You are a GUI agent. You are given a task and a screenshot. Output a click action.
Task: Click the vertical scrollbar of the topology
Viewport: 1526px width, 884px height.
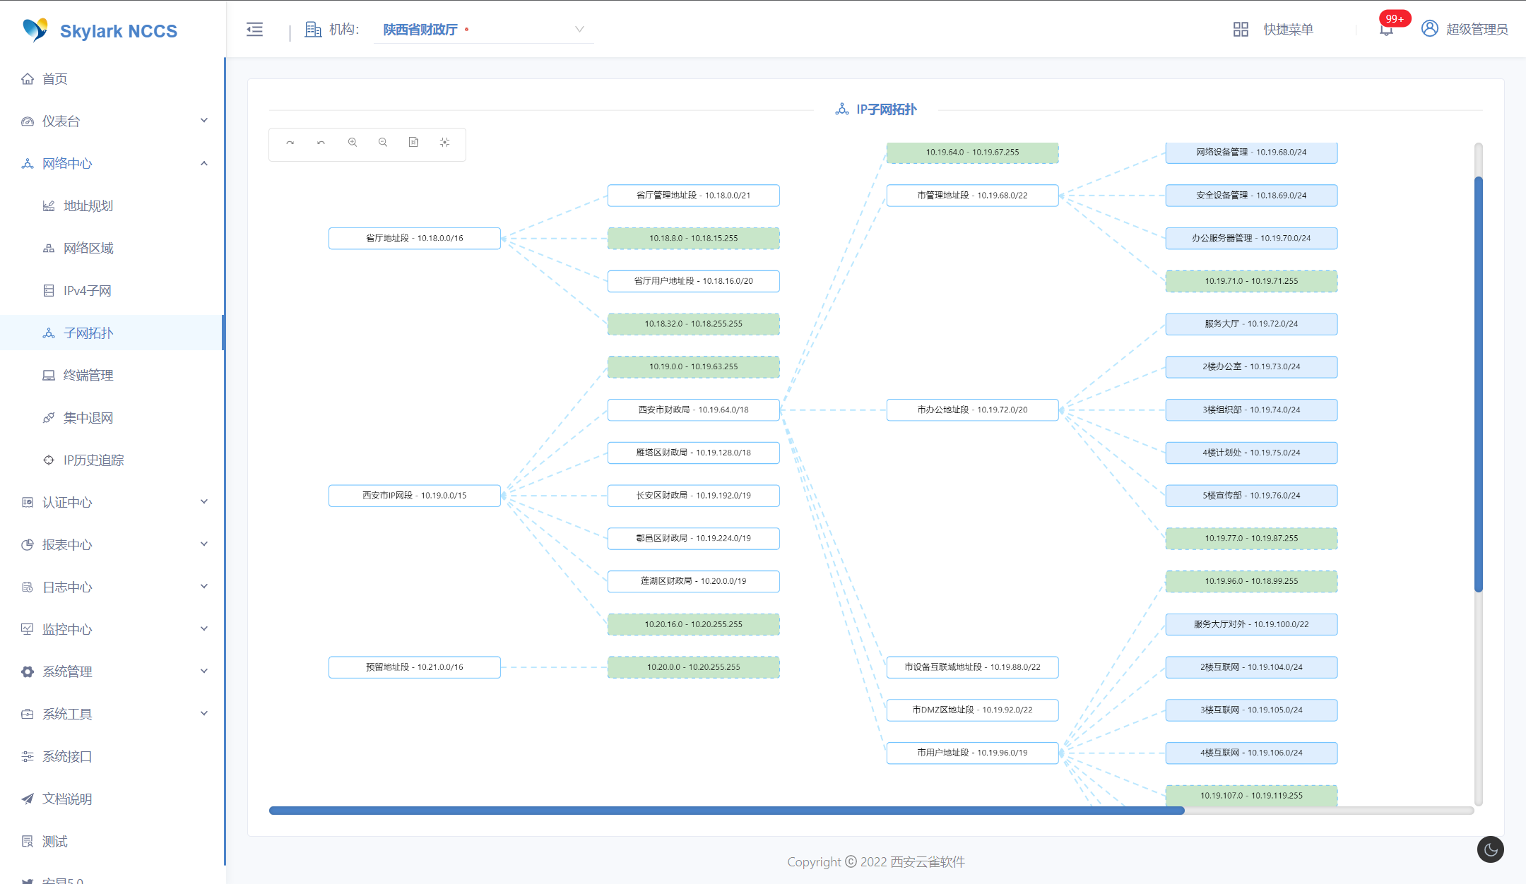[1478, 384]
